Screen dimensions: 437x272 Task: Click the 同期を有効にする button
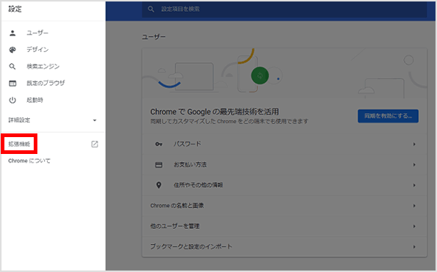tap(388, 116)
